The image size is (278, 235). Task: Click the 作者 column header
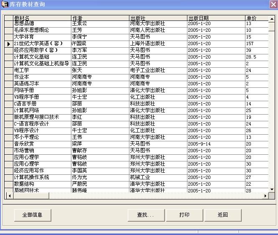point(100,18)
